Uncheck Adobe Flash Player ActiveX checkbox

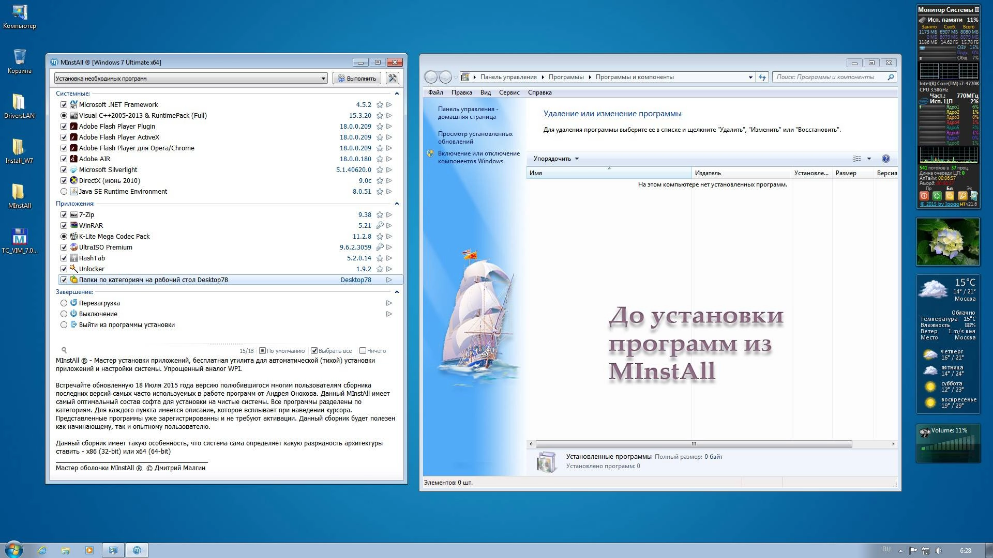[64, 137]
